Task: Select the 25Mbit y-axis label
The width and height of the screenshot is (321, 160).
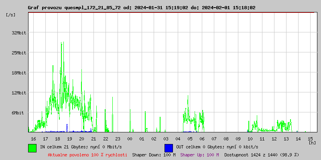Action: pos(19,53)
